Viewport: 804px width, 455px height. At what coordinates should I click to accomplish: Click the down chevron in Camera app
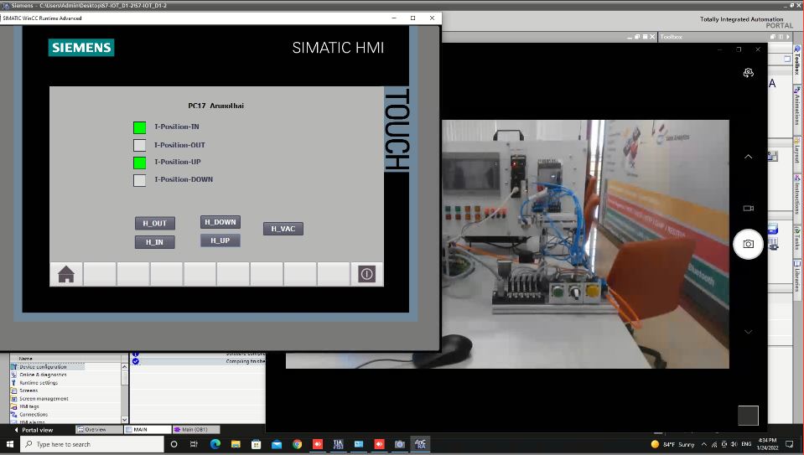tap(748, 332)
